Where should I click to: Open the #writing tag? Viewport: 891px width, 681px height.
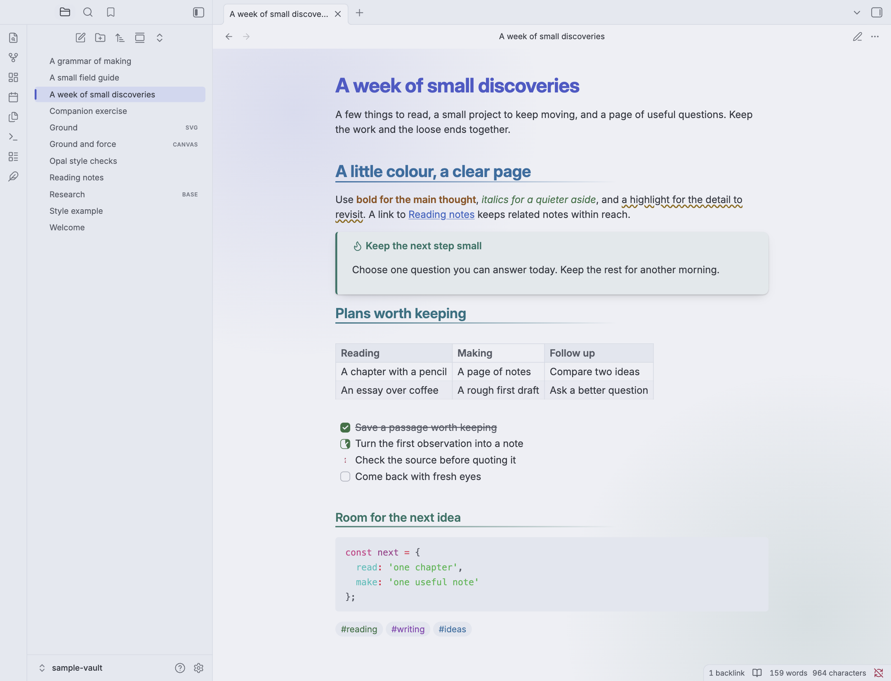(x=408, y=629)
